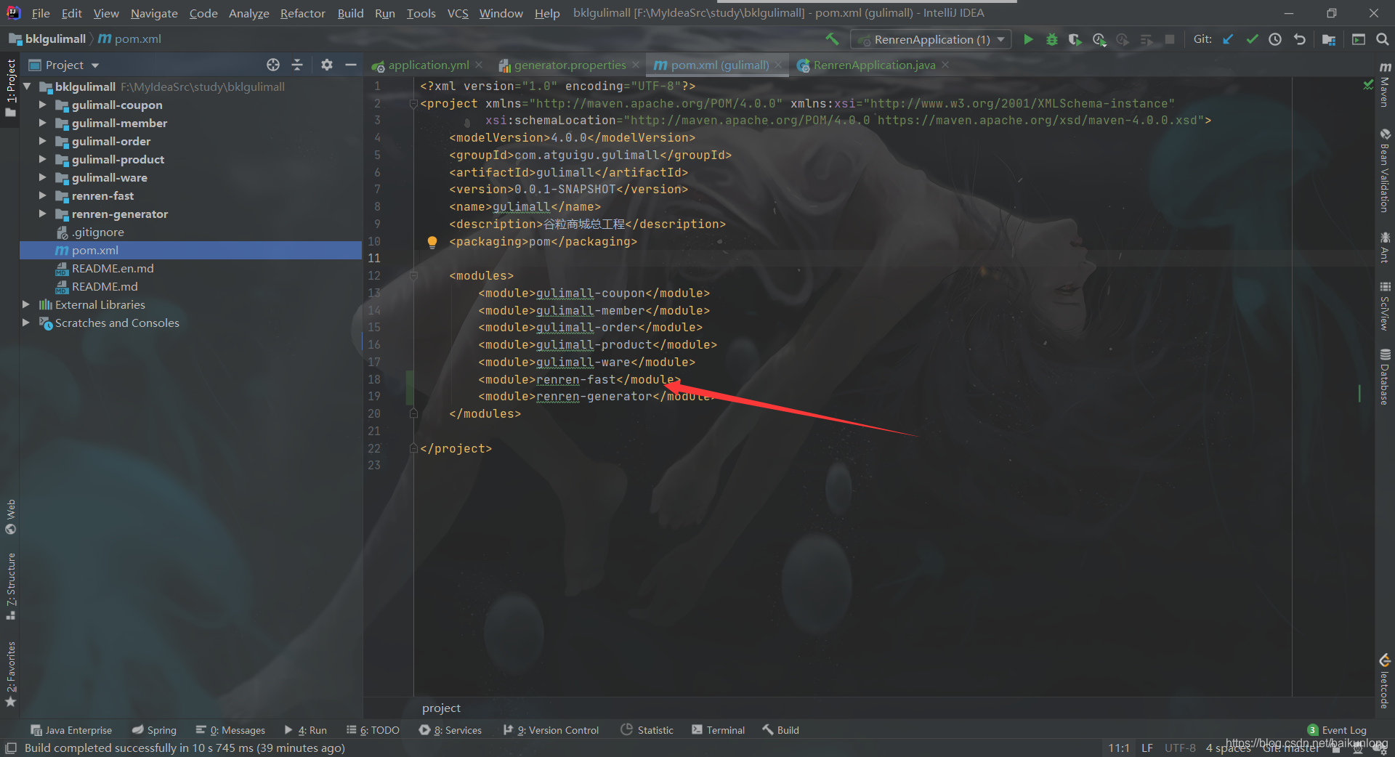Viewport: 1395px width, 757px height.
Task: Open the Maven tool window
Action: 1385,85
